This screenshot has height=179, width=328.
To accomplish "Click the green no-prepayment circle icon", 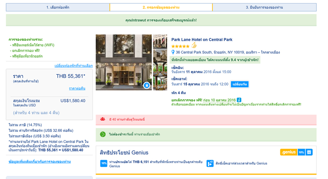I will coord(103,134).
